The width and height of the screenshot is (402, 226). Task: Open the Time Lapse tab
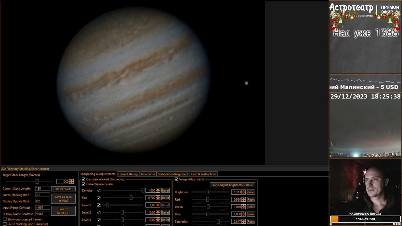[x=148, y=174]
